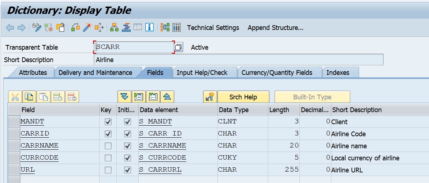This screenshot has height=183, width=429.
Task: Collapse include with the minus icon
Action: [153, 97]
